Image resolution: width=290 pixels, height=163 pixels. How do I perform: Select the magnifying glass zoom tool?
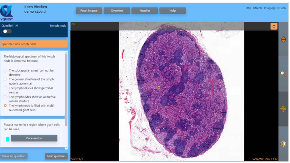[283, 74]
